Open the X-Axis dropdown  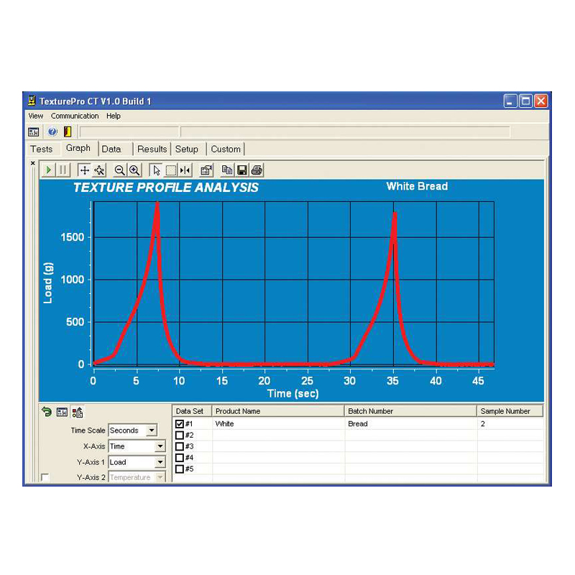tap(160, 446)
